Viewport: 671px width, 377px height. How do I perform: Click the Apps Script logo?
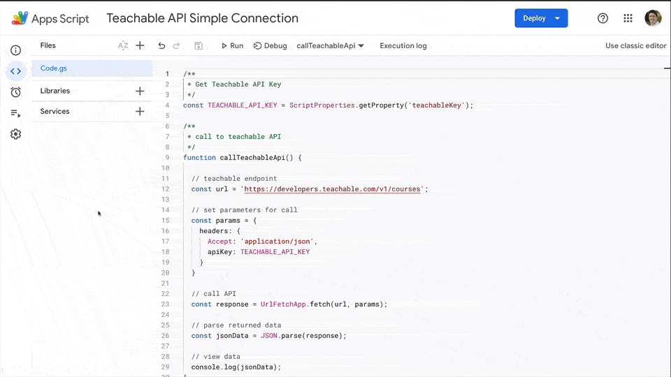[x=50, y=18]
